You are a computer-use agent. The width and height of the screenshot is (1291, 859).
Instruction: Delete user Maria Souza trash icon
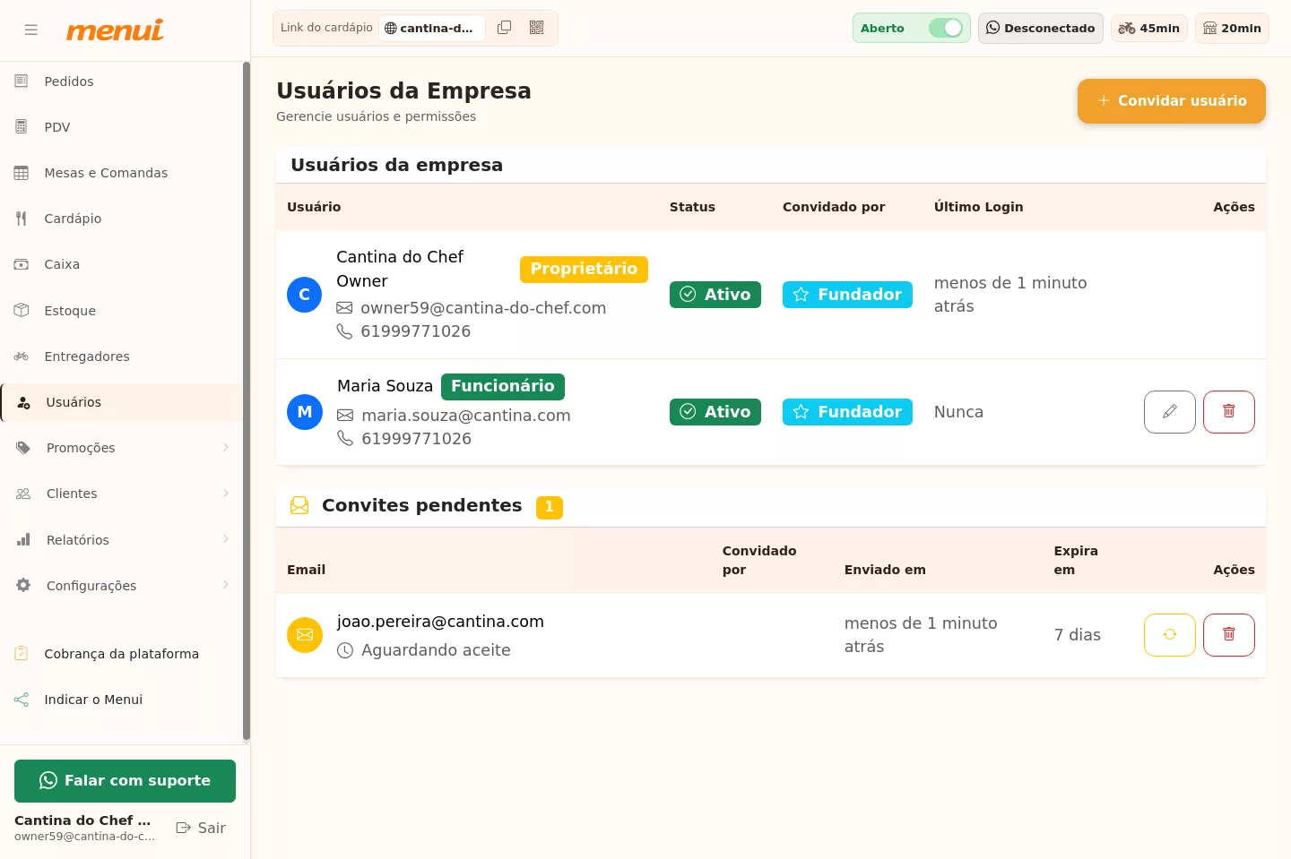coord(1229,412)
